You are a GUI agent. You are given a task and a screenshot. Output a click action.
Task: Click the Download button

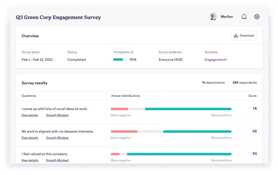(x=244, y=35)
